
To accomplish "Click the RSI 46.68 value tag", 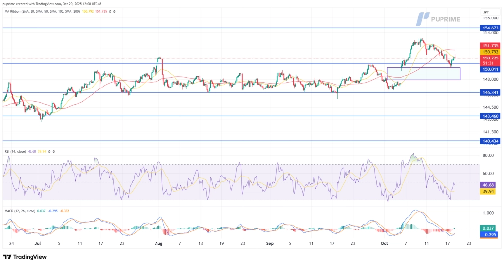I will 489,185.
